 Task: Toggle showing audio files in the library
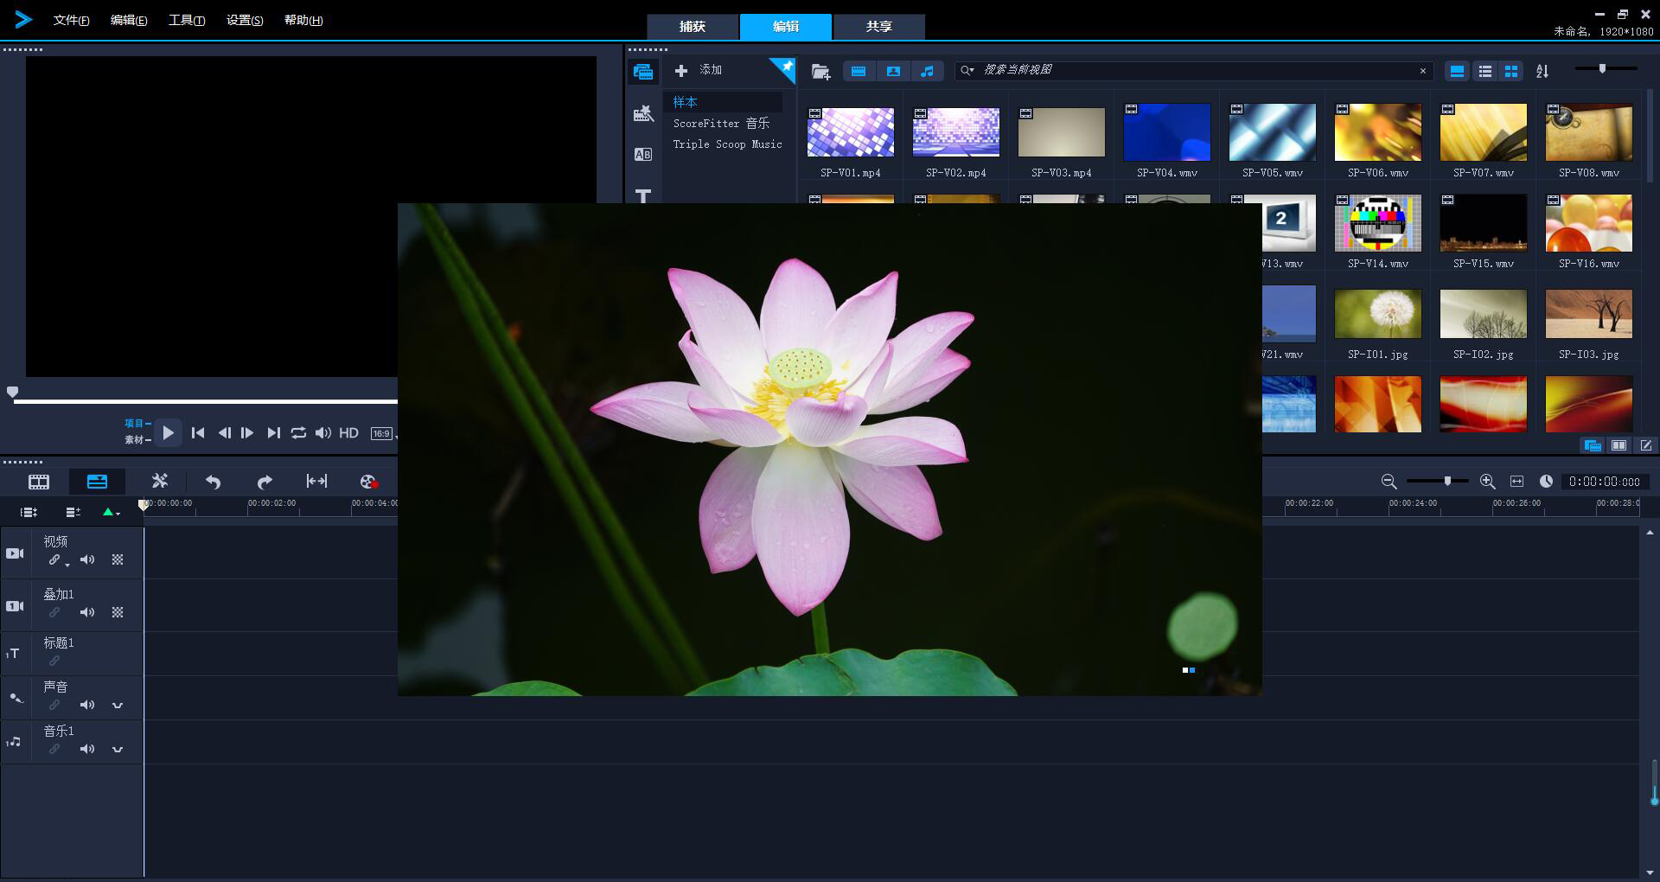click(927, 72)
